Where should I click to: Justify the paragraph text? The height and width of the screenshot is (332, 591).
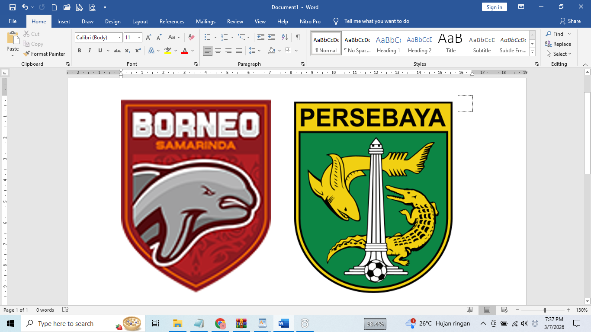pyautogui.click(x=239, y=51)
